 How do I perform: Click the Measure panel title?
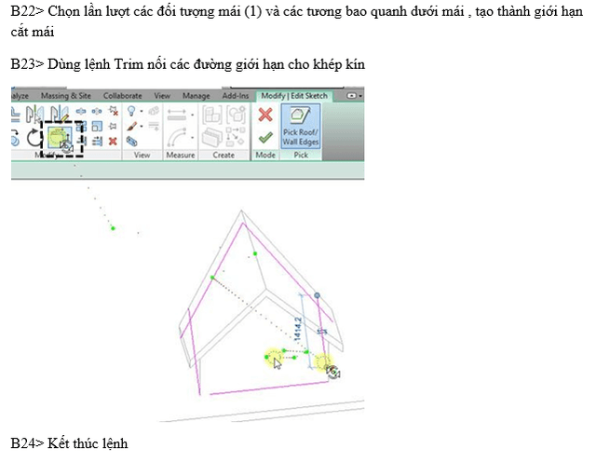(181, 156)
